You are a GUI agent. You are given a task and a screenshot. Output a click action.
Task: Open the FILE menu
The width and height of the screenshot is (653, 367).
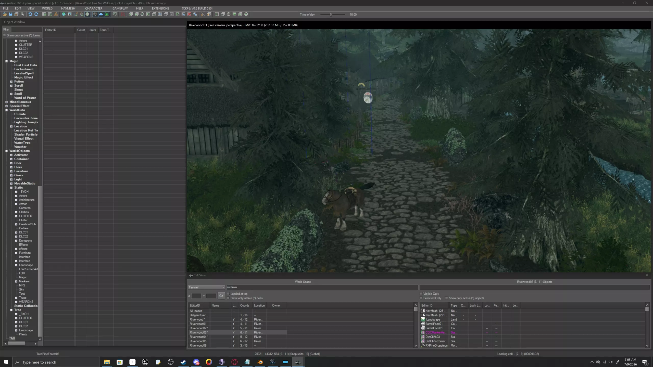click(6, 8)
